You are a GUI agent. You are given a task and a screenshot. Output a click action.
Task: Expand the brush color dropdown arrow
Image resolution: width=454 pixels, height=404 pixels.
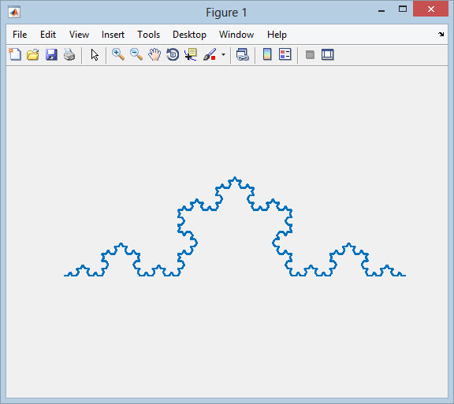pyautogui.click(x=223, y=54)
